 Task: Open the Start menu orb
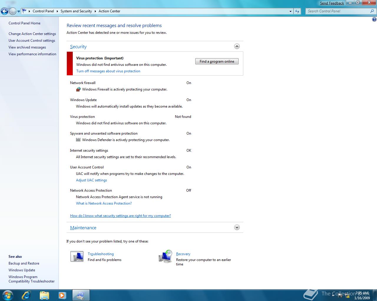(x=8, y=295)
